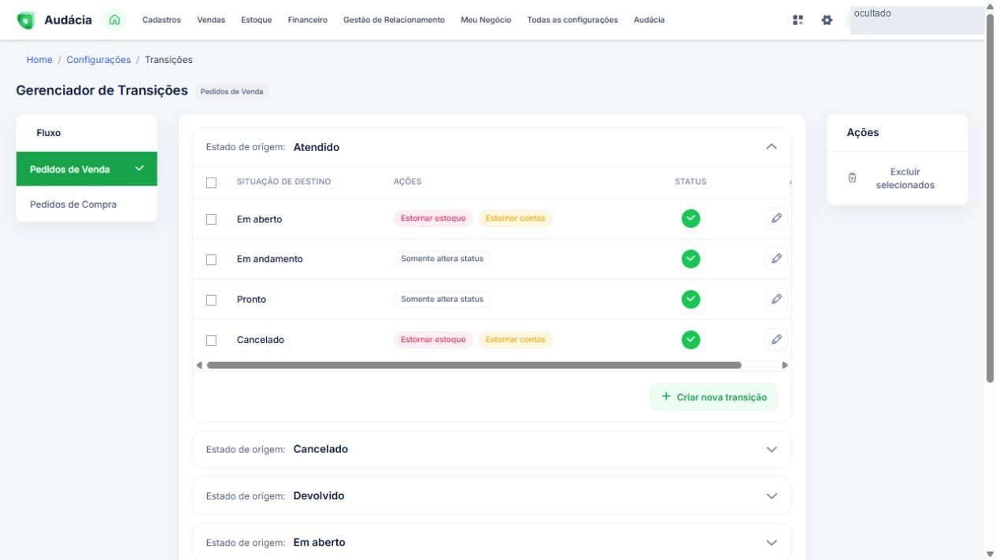Tick the select-all checkbox in table header
This screenshot has height=560, width=996.
tap(211, 182)
